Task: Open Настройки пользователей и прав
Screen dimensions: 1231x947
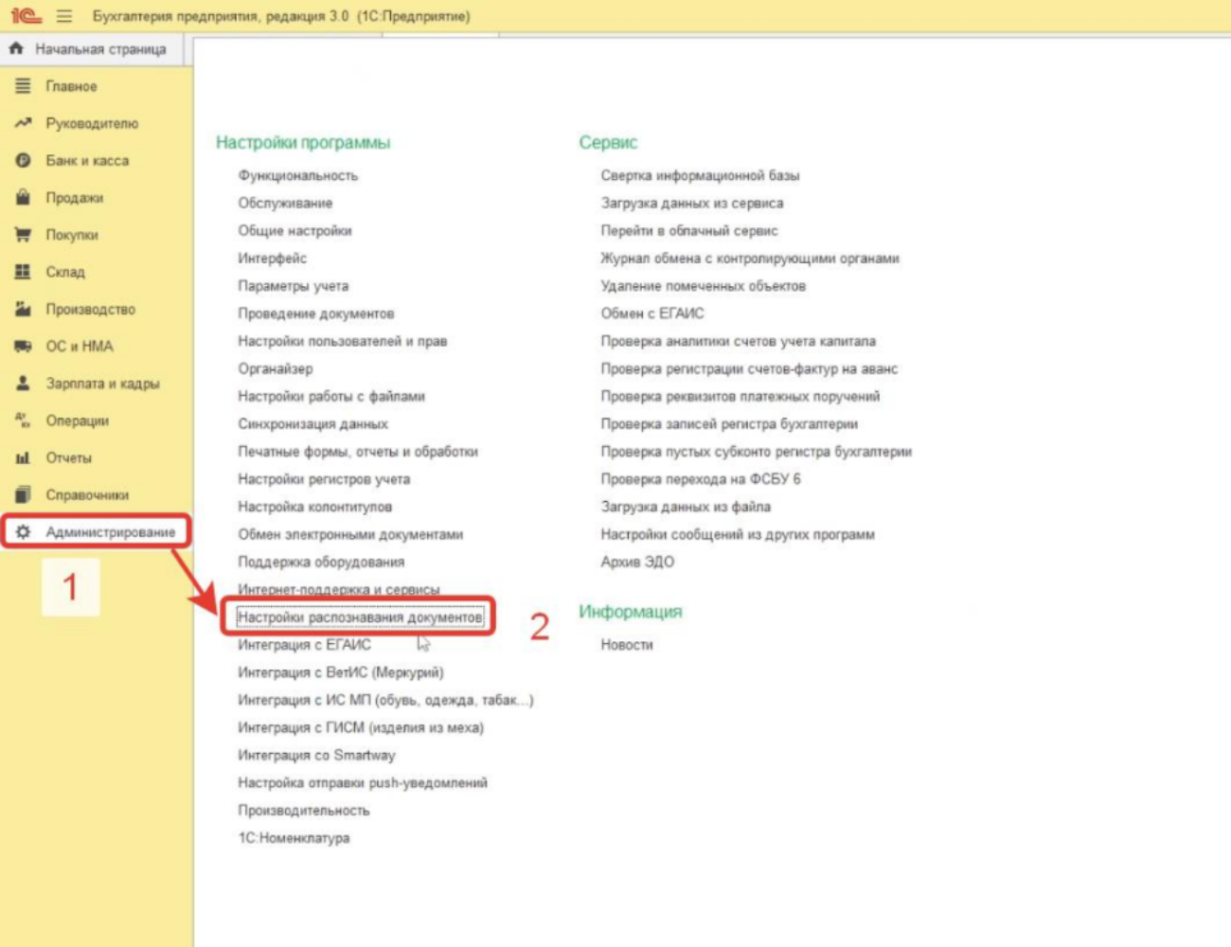Action: (342, 340)
